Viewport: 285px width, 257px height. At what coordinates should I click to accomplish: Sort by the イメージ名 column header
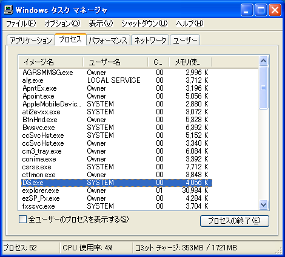point(51,62)
